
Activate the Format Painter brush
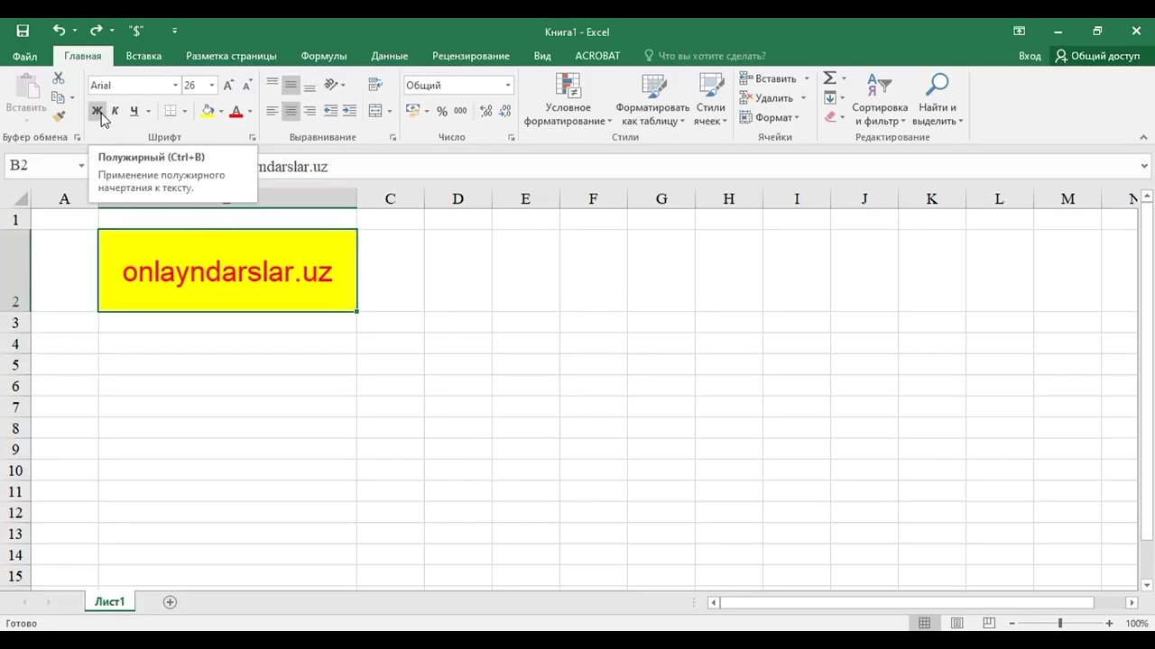pos(59,116)
